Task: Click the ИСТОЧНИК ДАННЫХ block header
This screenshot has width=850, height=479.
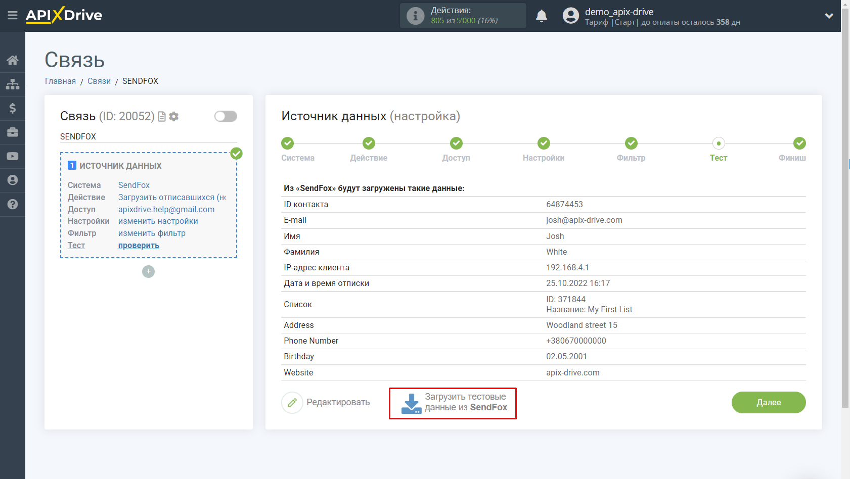Action: pyautogui.click(x=120, y=166)
